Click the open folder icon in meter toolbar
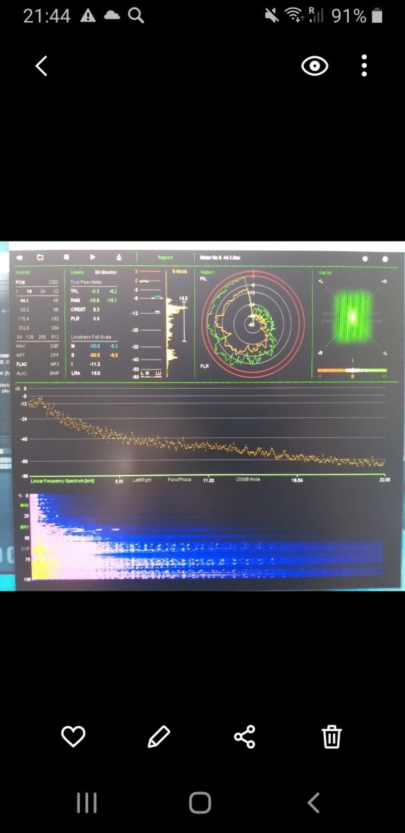This screenshot has width=405, height=833. [x=40, y=258]
